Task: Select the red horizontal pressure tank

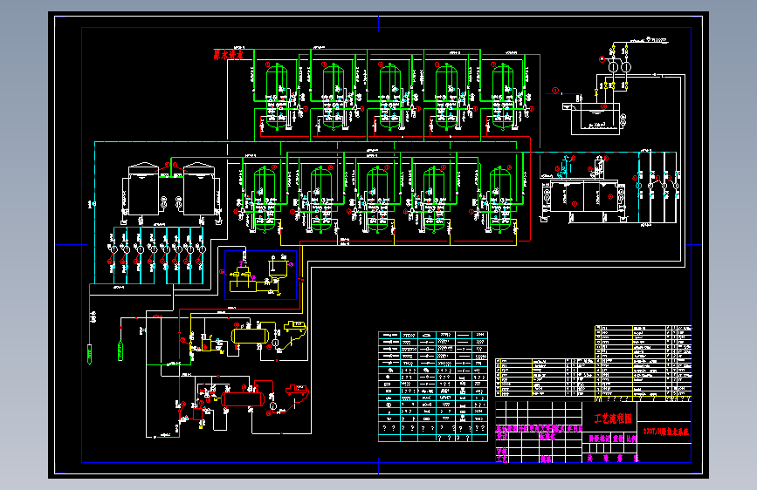Action: click(243, 399)
